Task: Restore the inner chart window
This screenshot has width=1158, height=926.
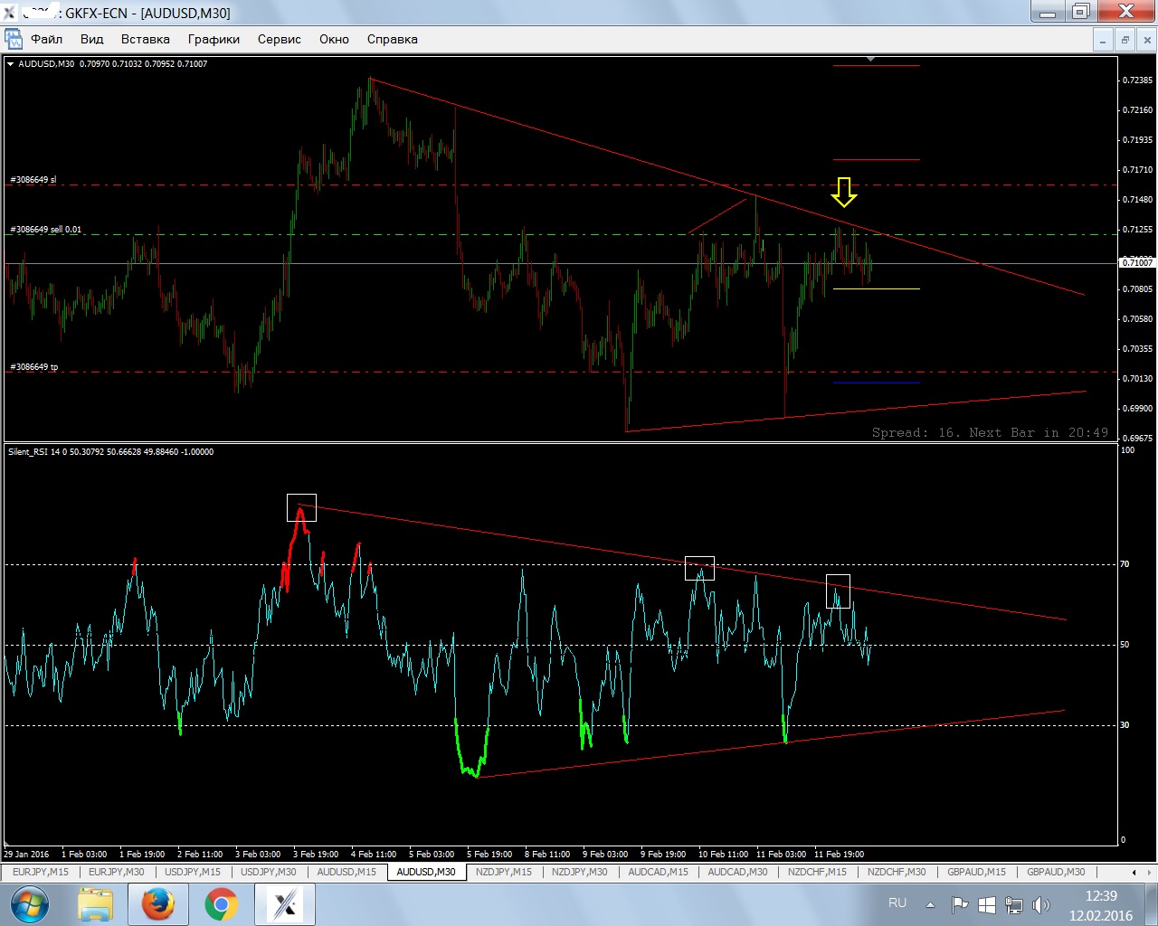Action: [1125, 40]
